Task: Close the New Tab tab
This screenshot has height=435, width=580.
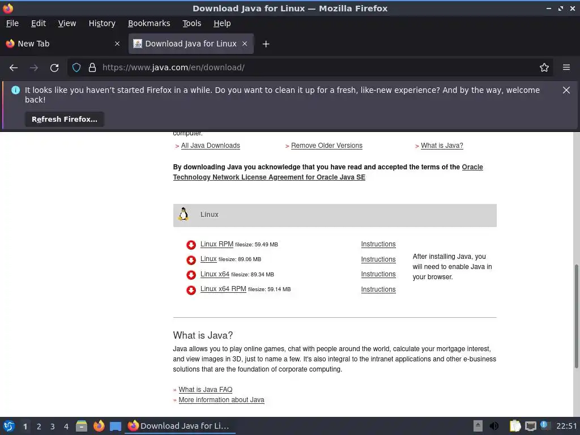Action: tap(117, 44)
